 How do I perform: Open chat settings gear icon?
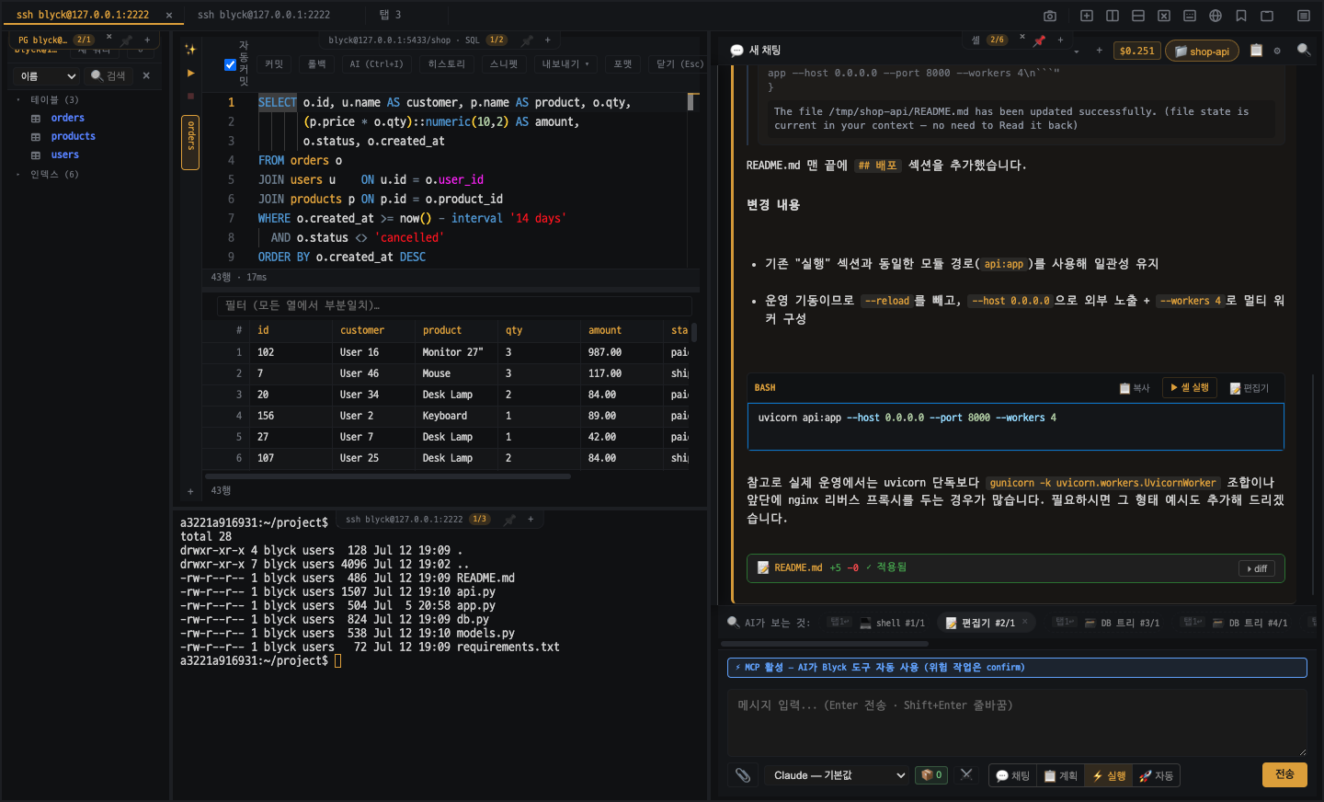pyautogui.click(x=1277, y=51)
